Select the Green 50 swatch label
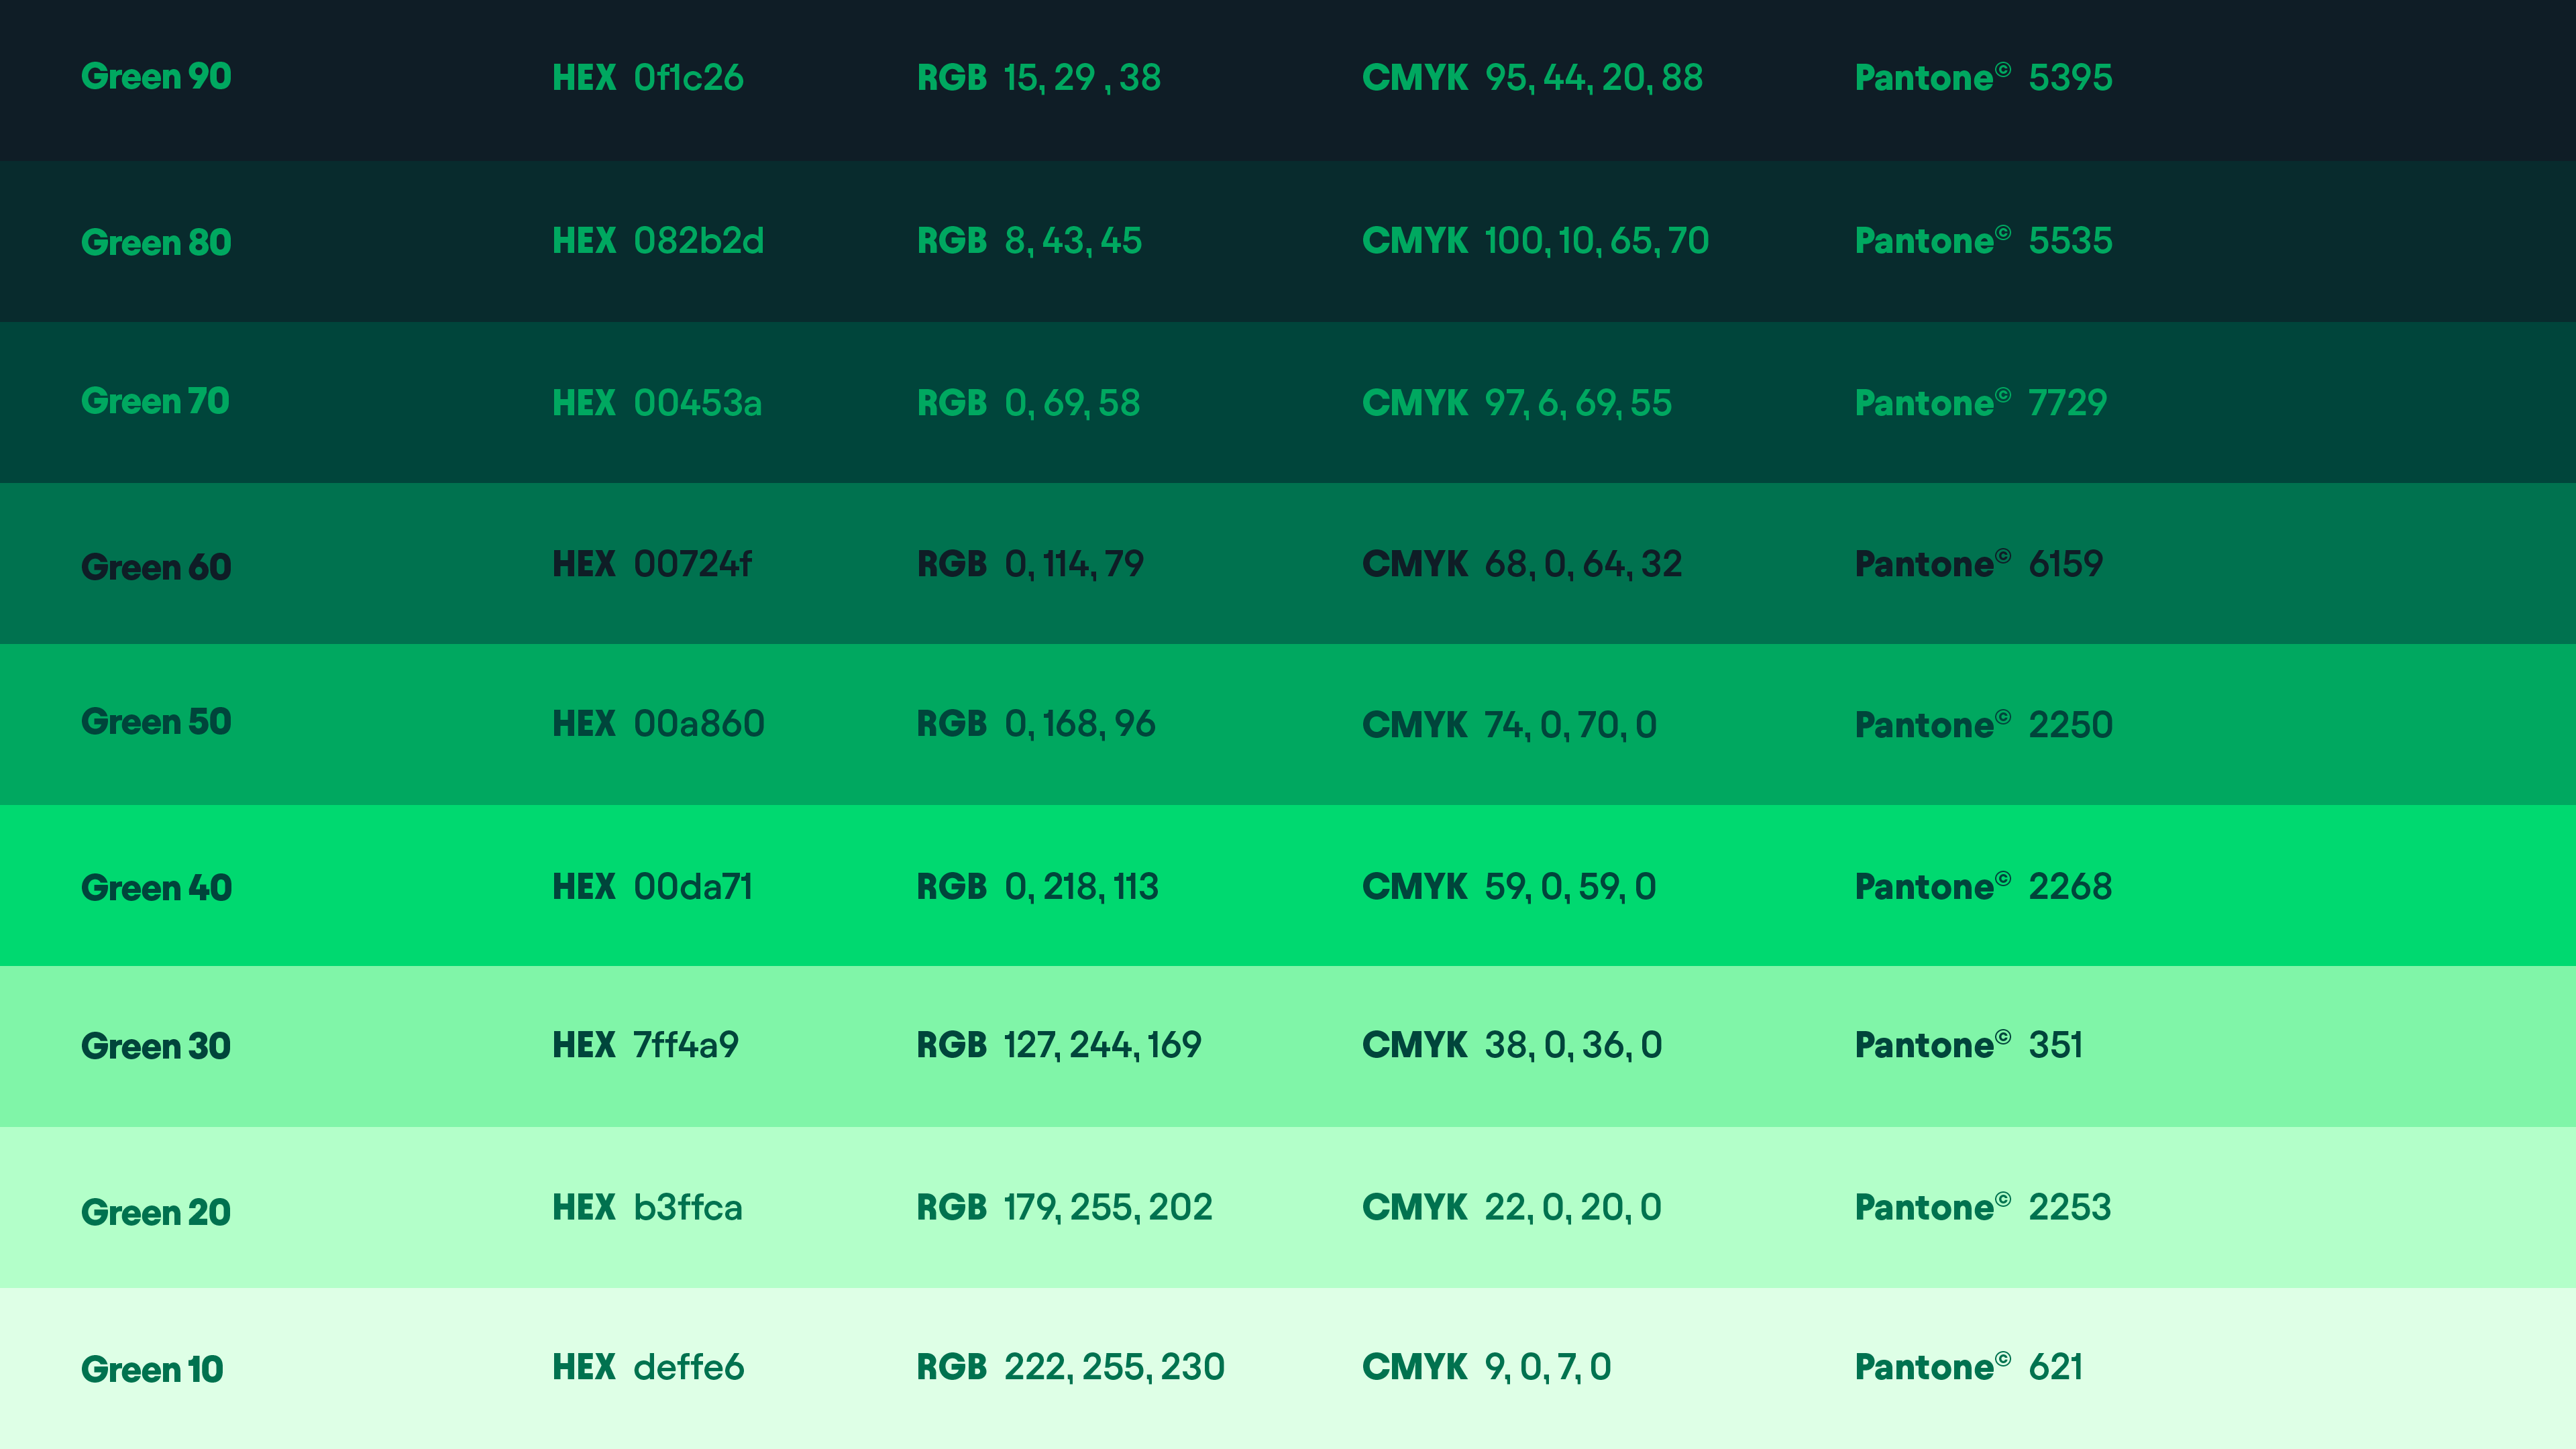Screen dimensions: 2576x1449 156,722
